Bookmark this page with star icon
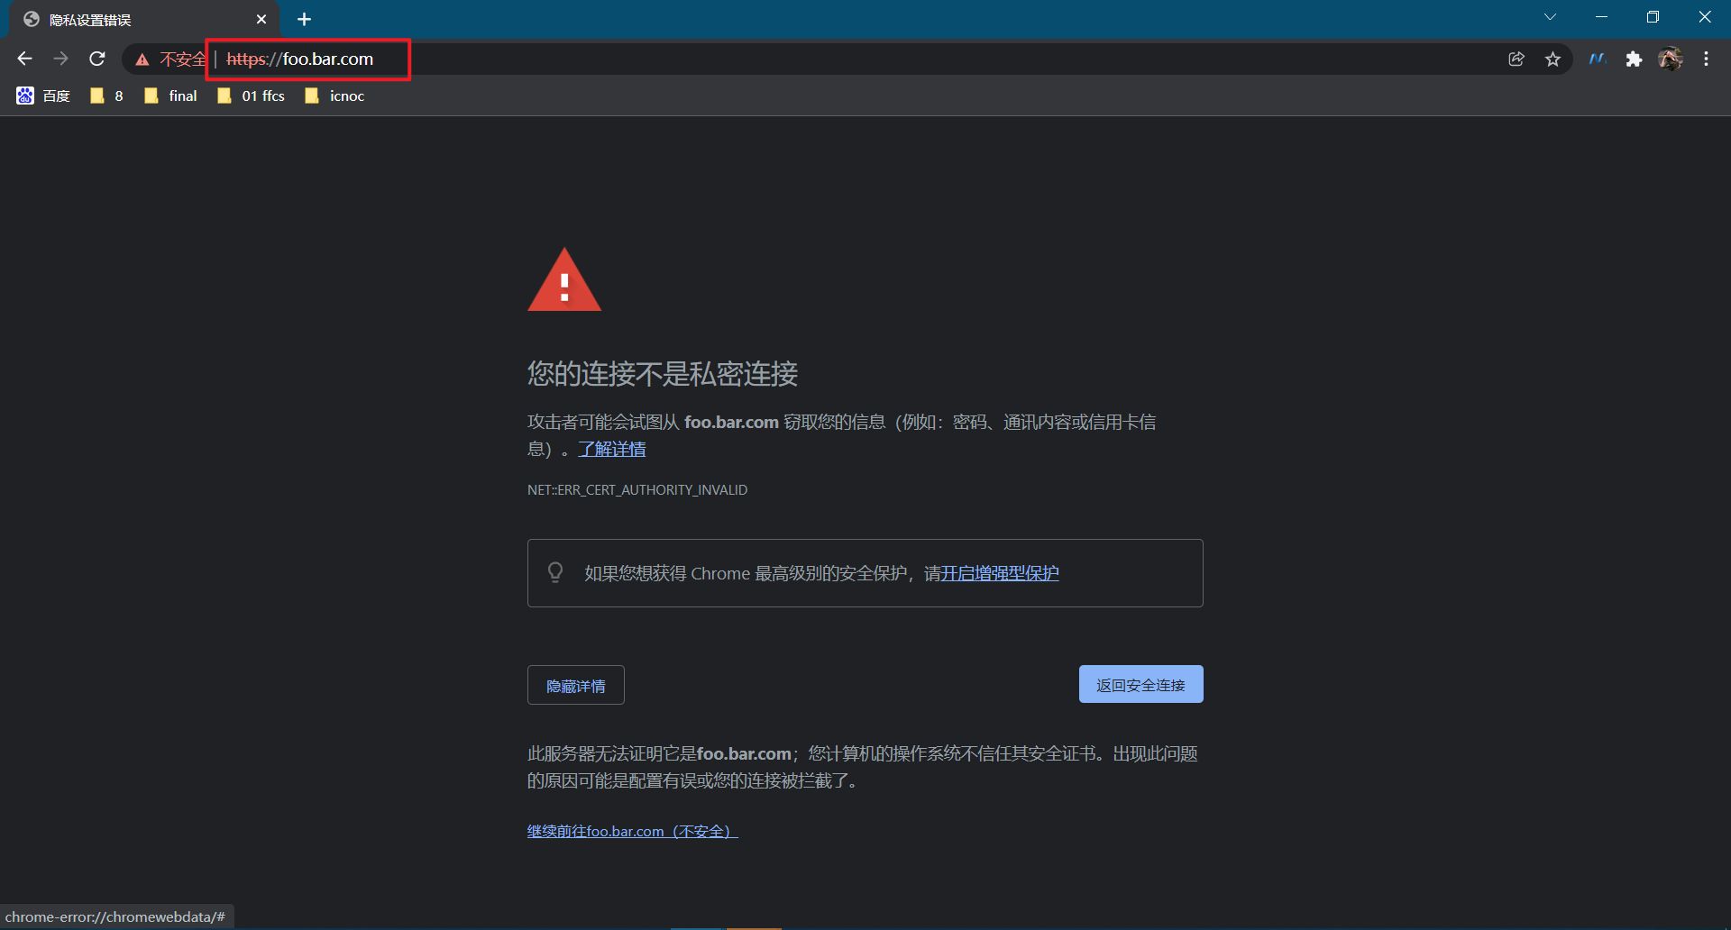 [1552, 59]
